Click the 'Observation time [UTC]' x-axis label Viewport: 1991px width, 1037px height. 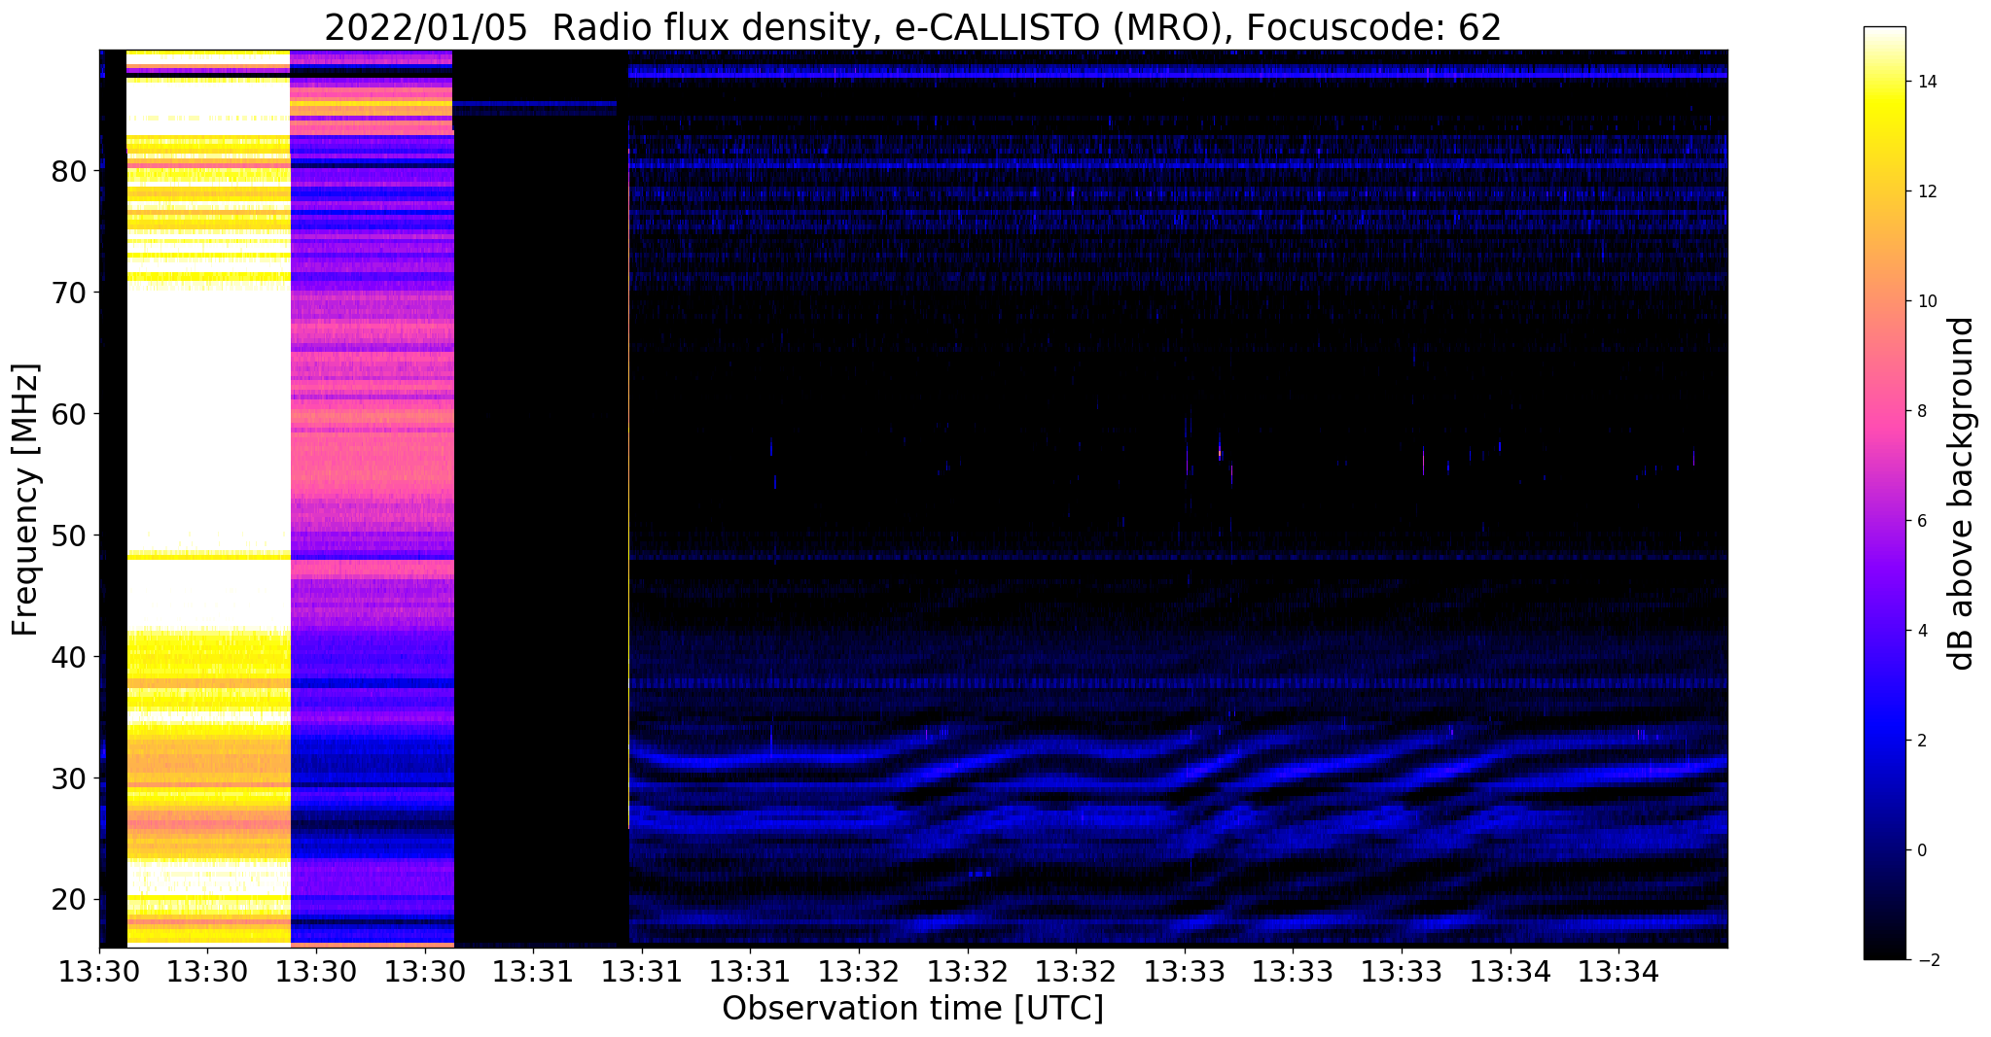point(912,1008)
